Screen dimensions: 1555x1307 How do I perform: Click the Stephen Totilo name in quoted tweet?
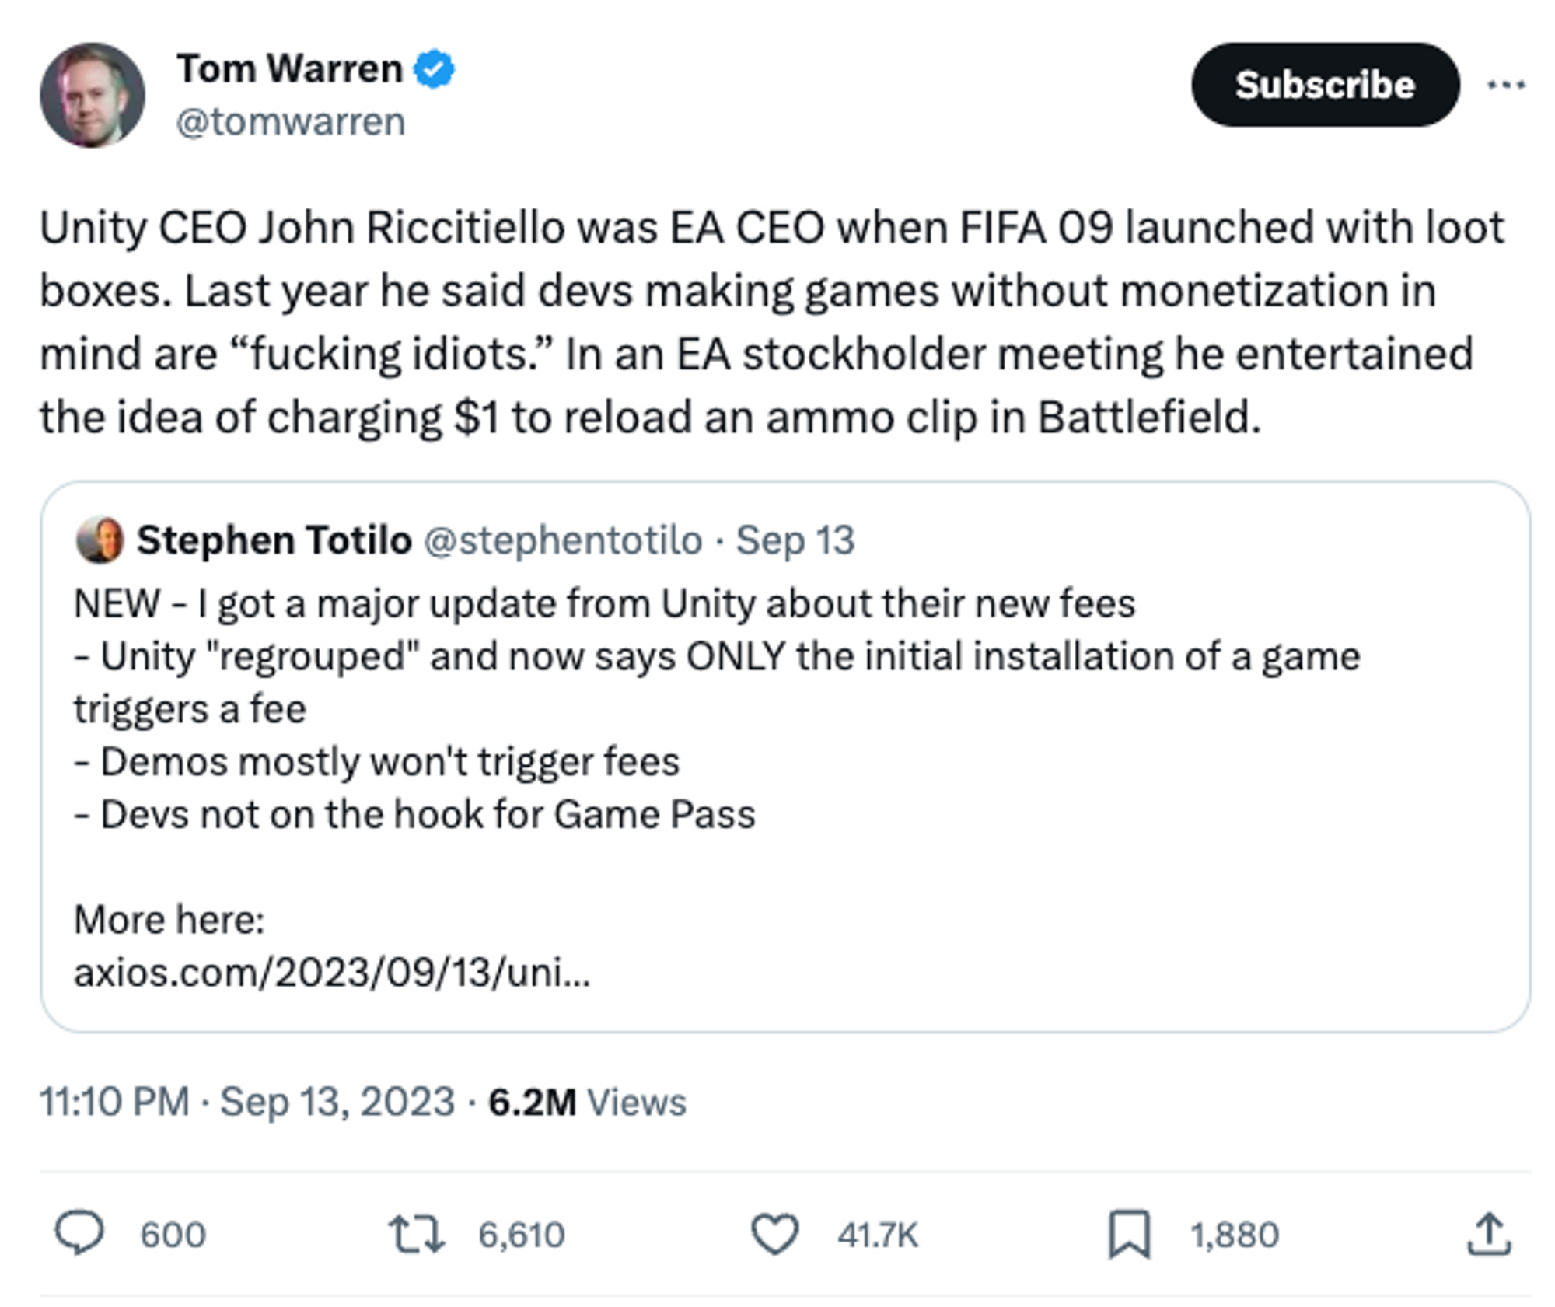pyautogui.click(x=274, y=540)
